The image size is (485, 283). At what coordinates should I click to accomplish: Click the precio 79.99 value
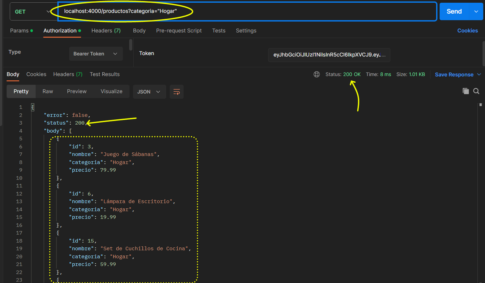[108, 170]
